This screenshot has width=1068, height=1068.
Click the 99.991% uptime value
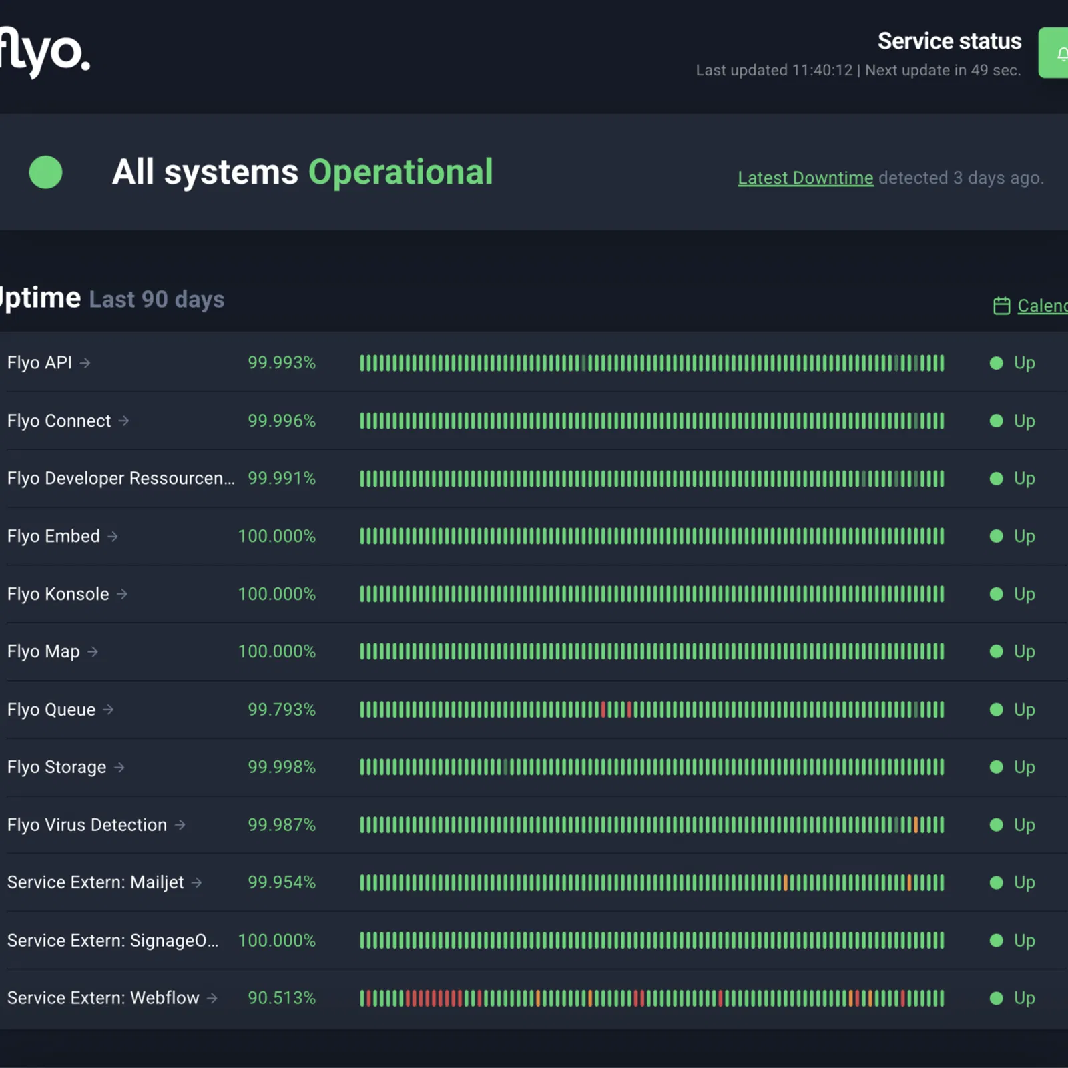pos(282,478)
